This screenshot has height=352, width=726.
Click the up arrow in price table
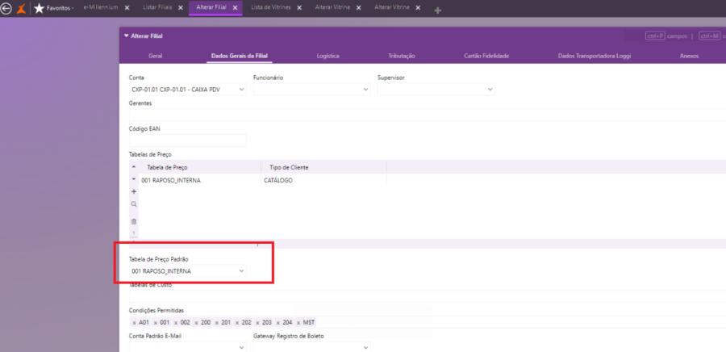click(134, 166)
